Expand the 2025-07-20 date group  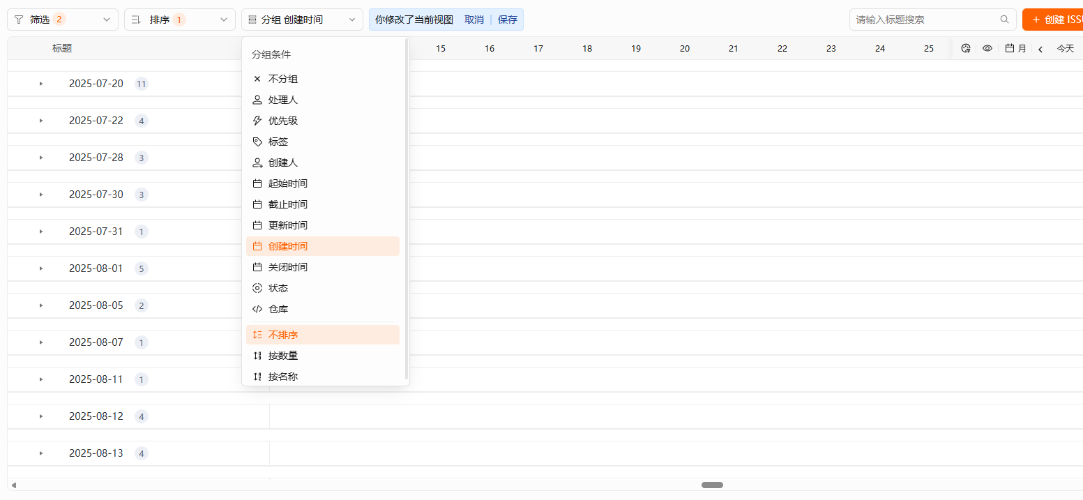[x=40, y=83]
